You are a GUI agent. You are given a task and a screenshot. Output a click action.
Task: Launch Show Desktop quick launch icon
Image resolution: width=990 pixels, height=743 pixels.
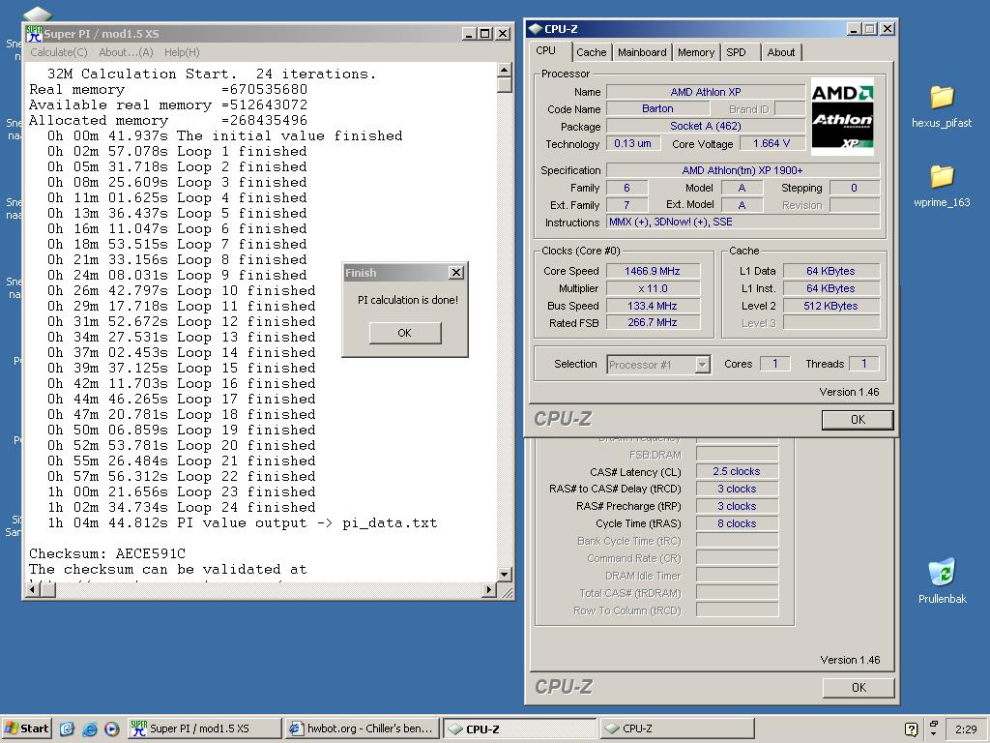point(67,728)
